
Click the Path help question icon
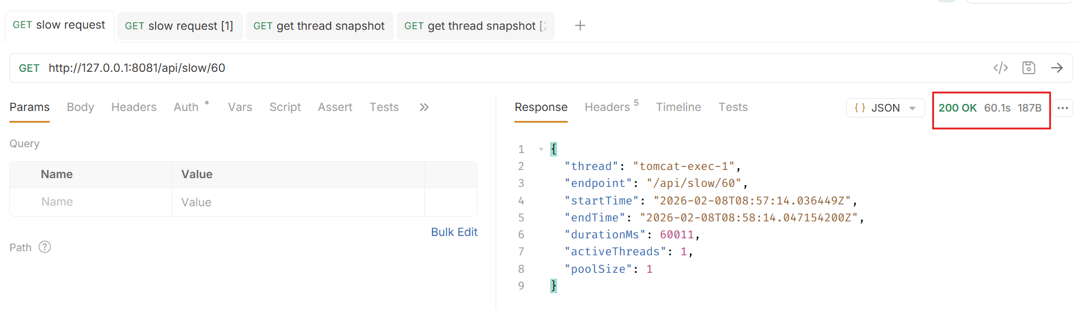pos(44,247)
